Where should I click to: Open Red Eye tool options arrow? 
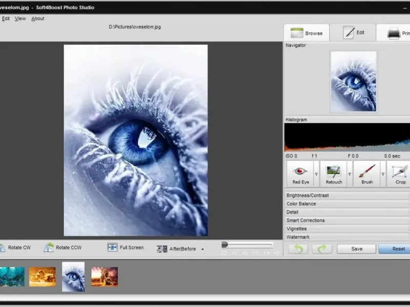[316, 174]
